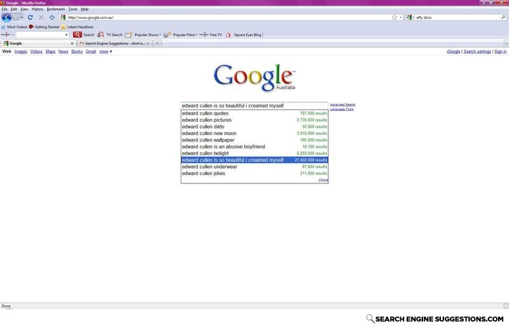Image resolution: width=509 pixels, height=326 pixels.
Task: Select suggestion 'edward cullen wallpaper'
Action: click(x=254, y=140)
